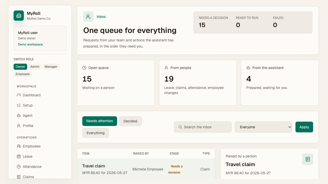Screen dimensions: 328x184
Task: Click the Agent robot icon in sidebar
Action: tap(19, 116)
